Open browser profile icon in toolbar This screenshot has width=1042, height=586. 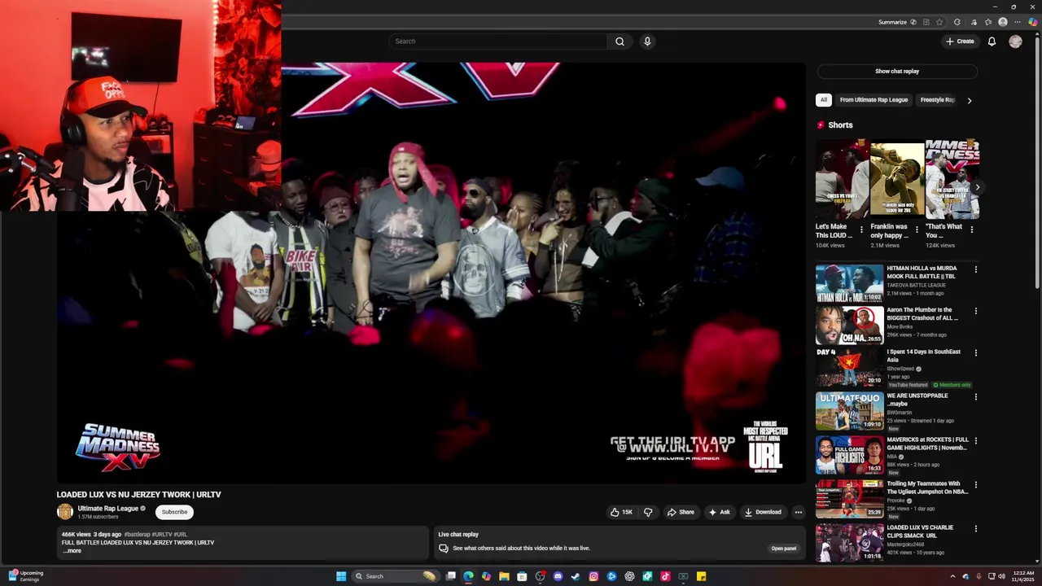pos(1003,22)
